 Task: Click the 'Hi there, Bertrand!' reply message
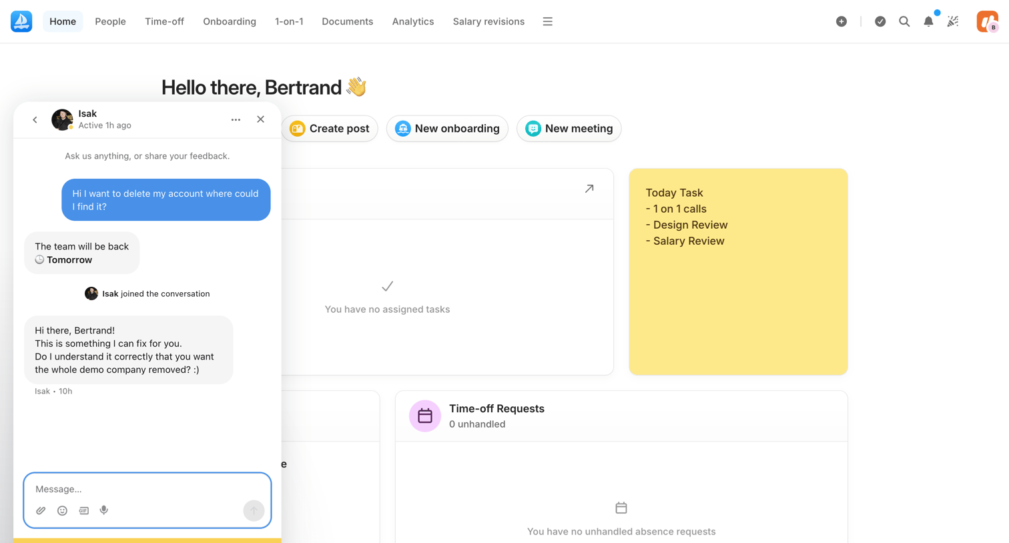(x=129, y=350)
